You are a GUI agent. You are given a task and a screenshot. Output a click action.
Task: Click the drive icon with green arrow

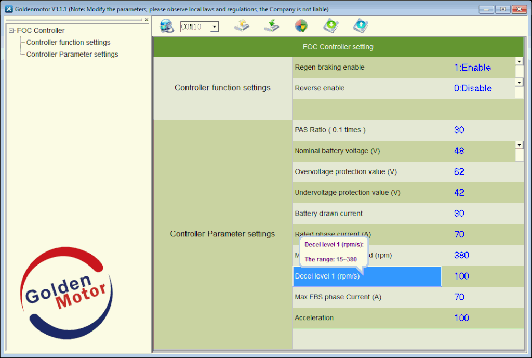pyautogui.click(x=271, y=26)
